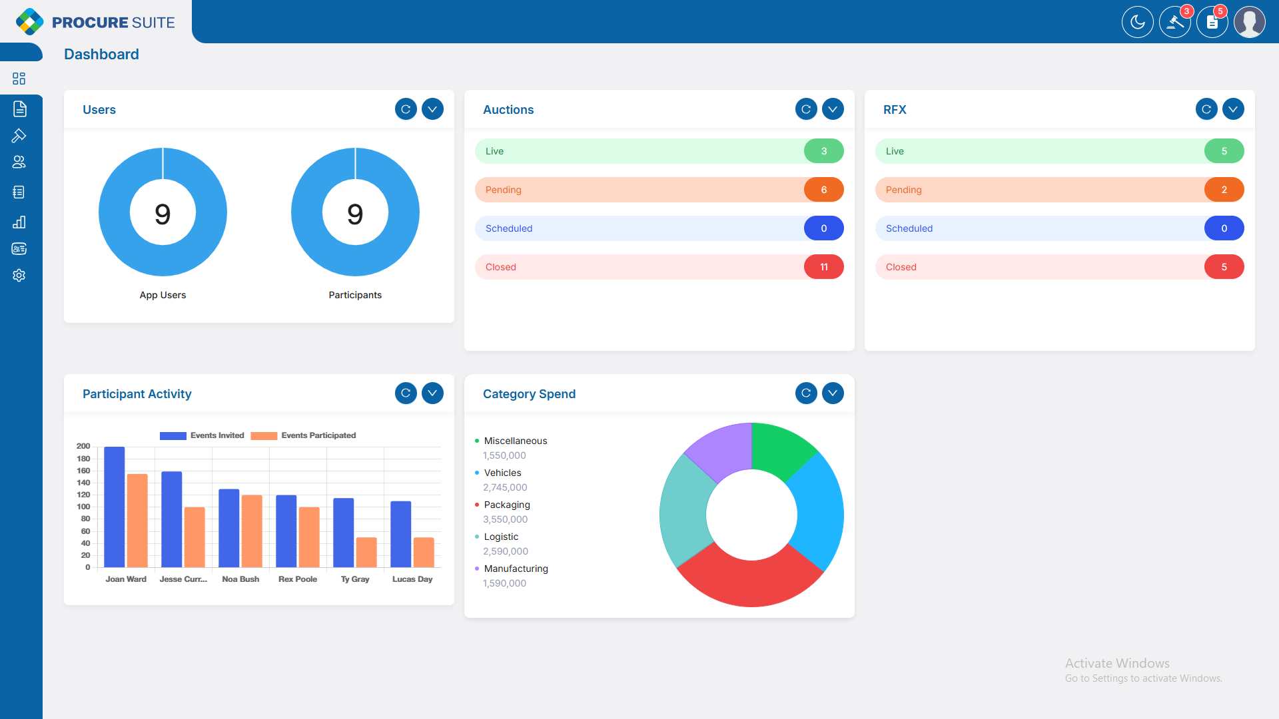Collapse the RFX panel chevron
This screenshot has height=719, width=1279.
pos(1233,109)
